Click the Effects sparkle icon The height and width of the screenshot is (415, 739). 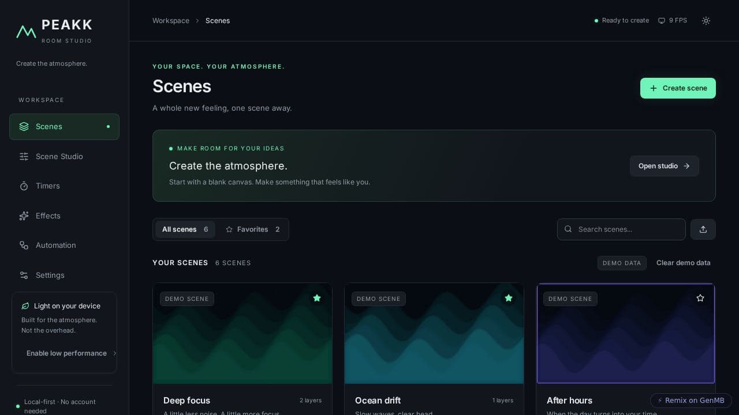tap(24, 216)
